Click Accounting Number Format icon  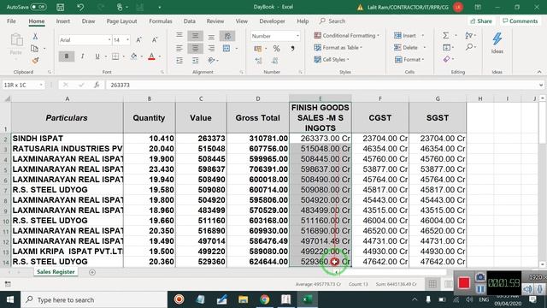[258, 49]
